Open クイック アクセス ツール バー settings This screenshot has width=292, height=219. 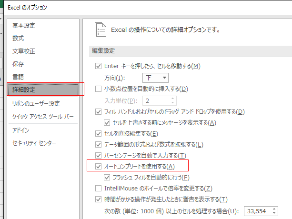(x=43, y=117)
